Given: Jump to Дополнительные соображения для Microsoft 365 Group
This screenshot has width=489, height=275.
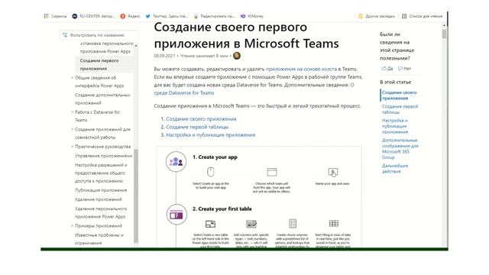Looking at the screenshot, I should coord(400,149).
